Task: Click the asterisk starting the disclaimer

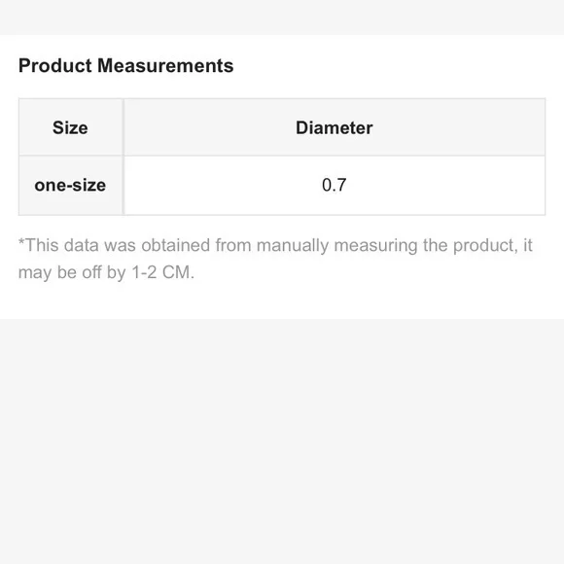Action: click(x=21, y=242)
